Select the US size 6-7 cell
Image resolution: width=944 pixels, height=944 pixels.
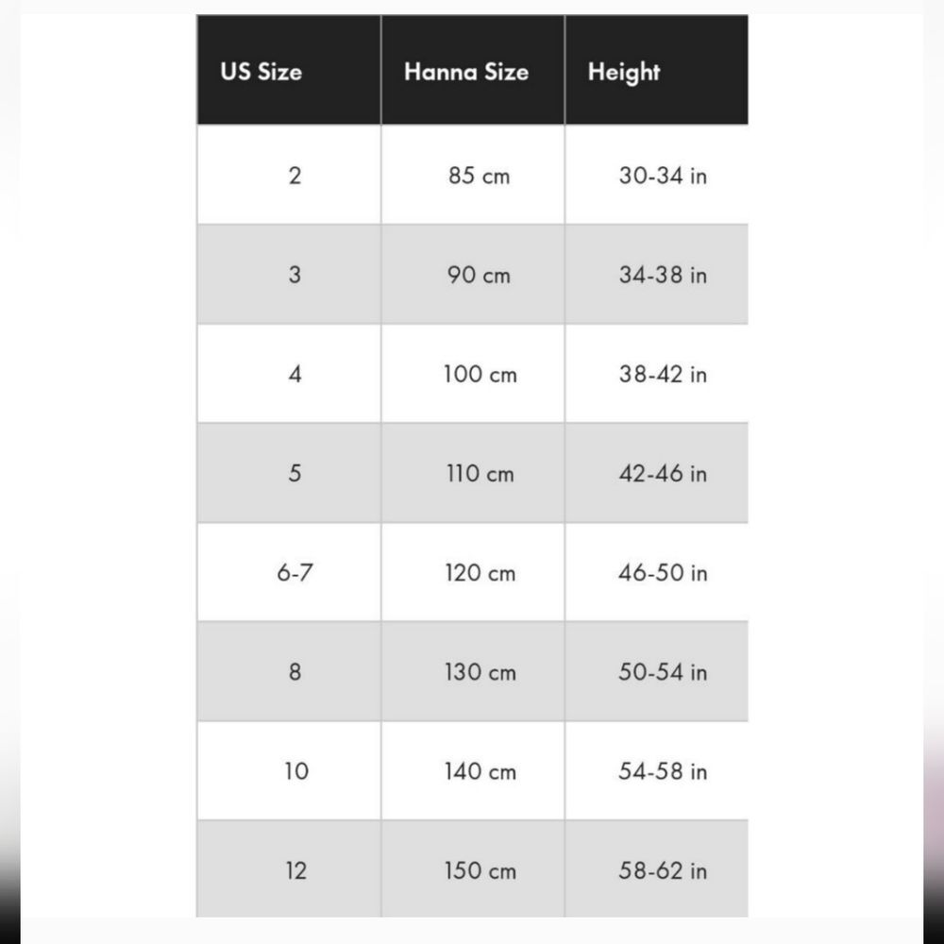(289, 572)
